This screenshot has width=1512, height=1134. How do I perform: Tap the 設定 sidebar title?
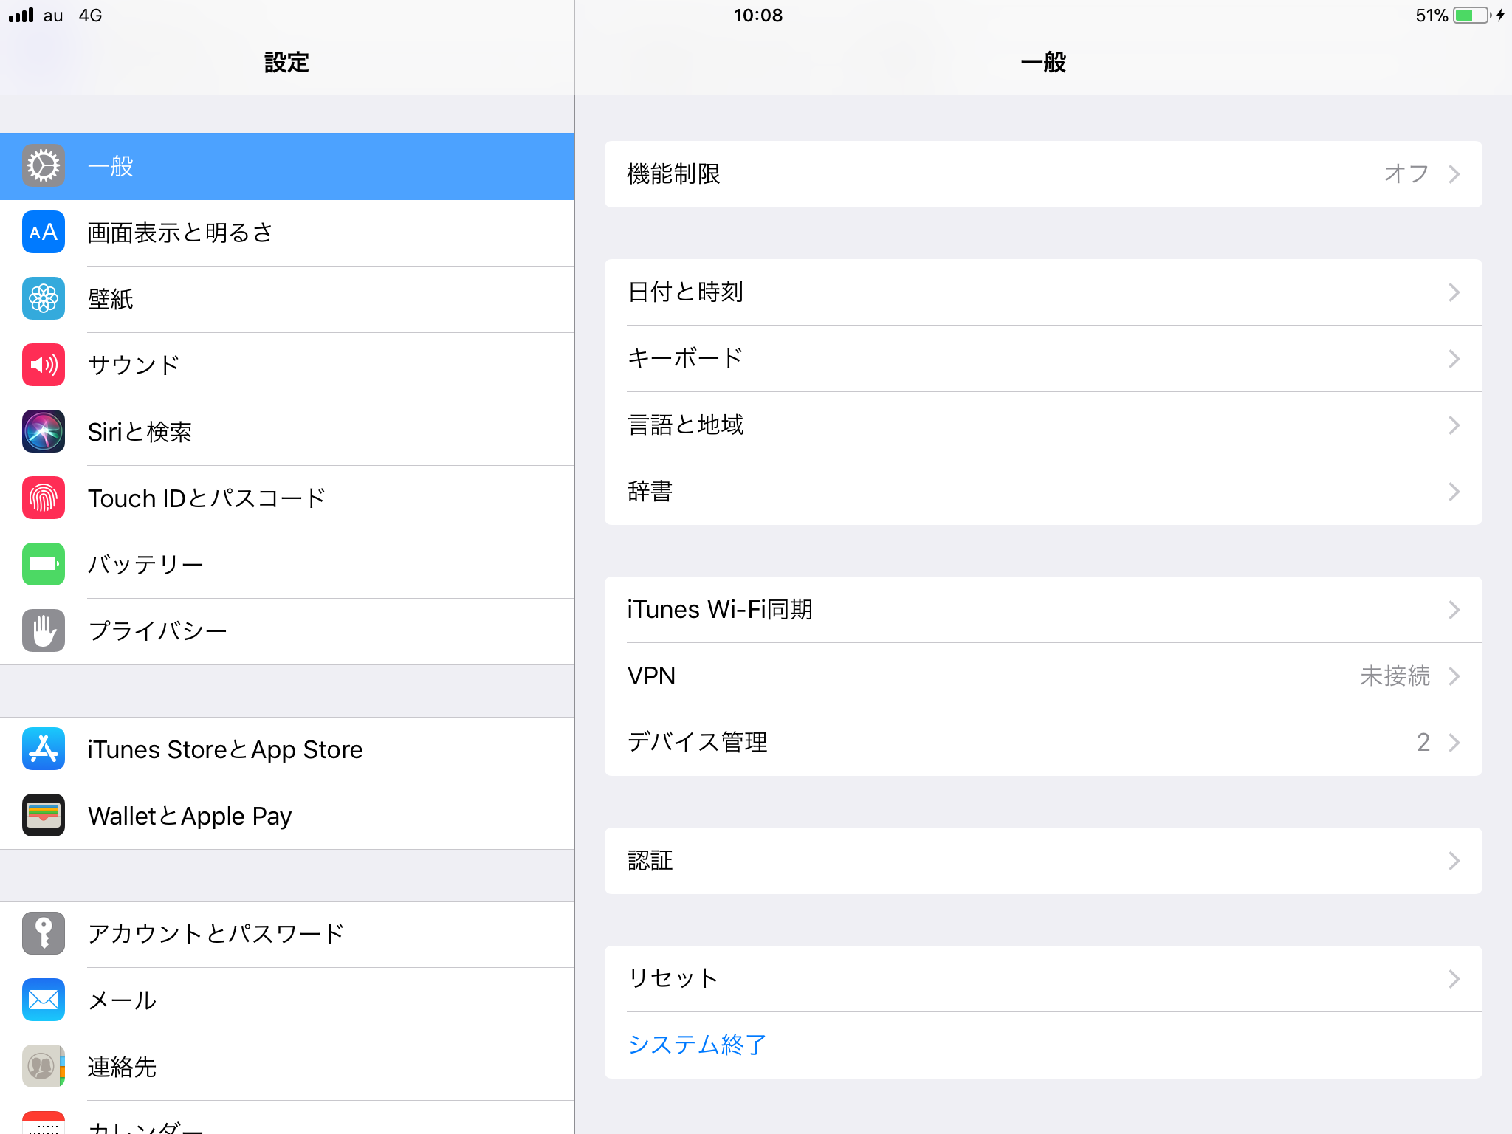287,63
